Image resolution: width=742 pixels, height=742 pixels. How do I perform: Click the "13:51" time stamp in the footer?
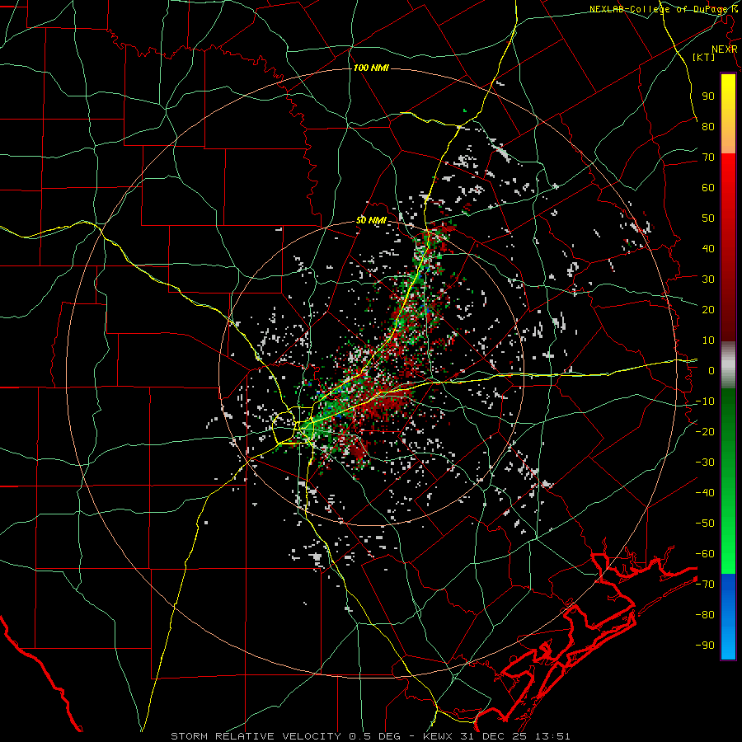pyautogui.click(x=554, y=736)
